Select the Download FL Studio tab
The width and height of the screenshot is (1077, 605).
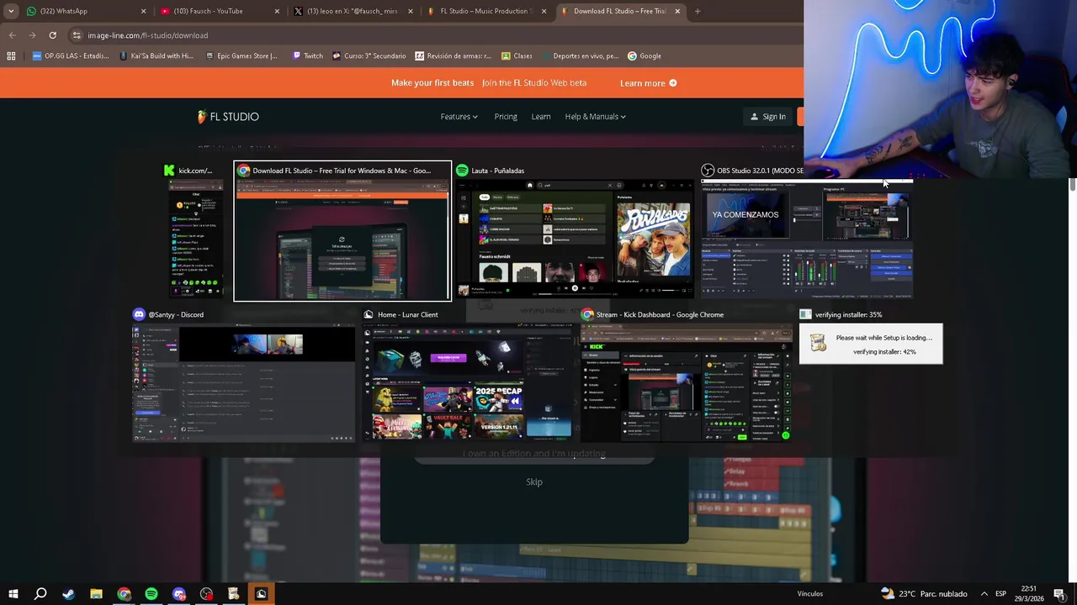(x=619, y=11)
